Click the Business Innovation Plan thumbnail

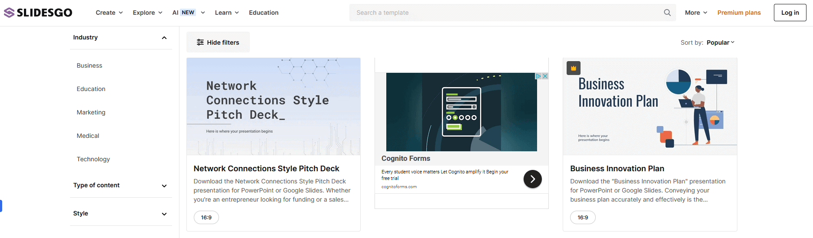point(650,106)
